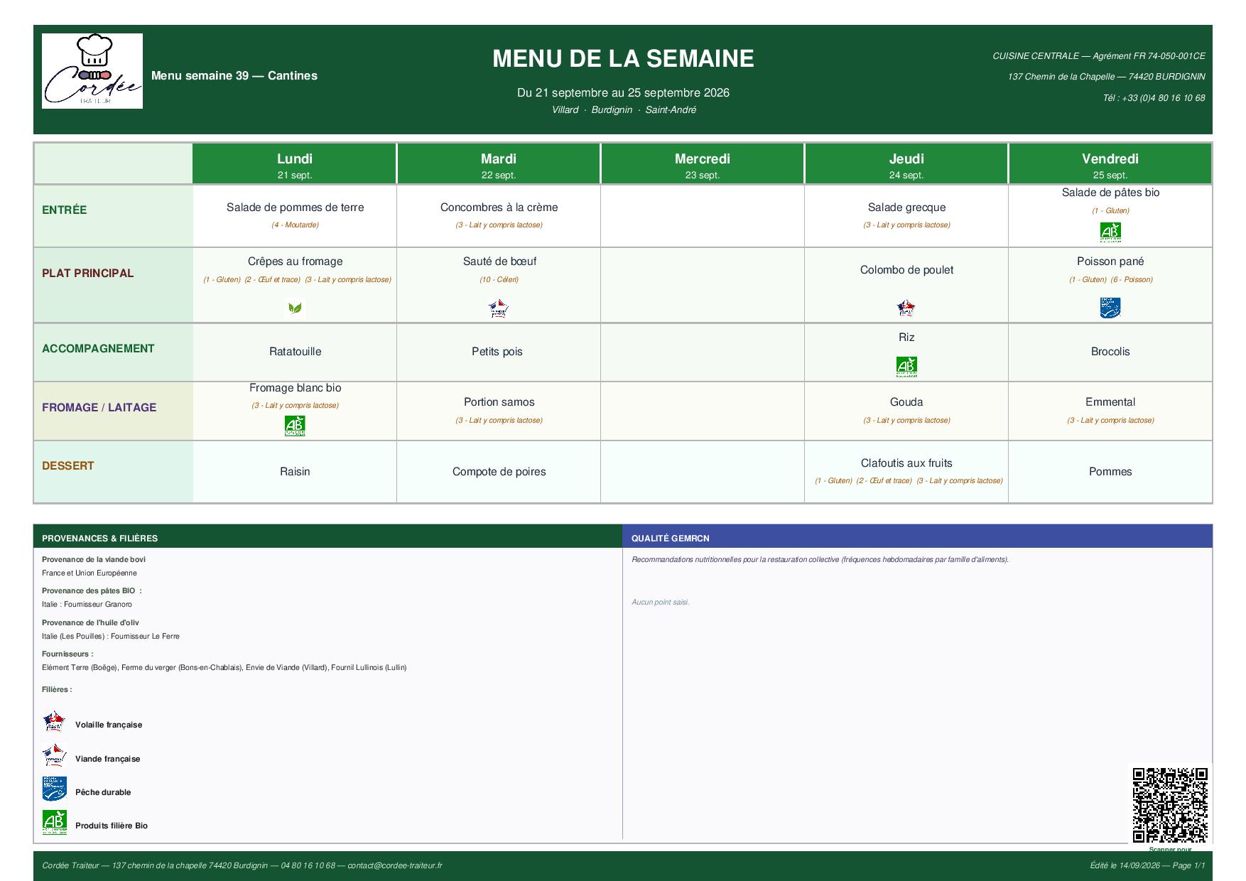Click 'Édité le 14/09/2026 — Page 1/1' footer text

pyautogui.click(x=1148, y=866)
